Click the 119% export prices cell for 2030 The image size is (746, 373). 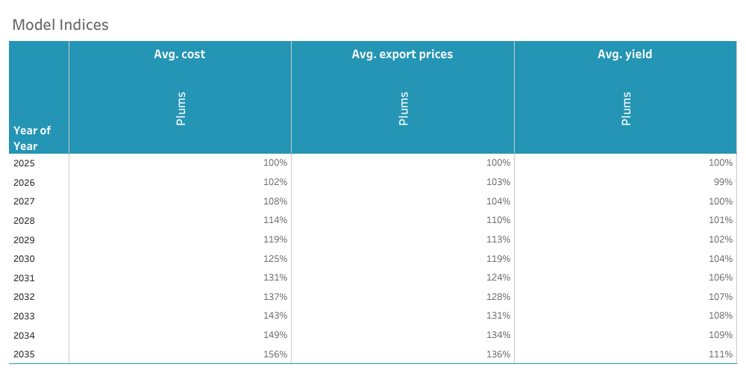[x=498, y=259]
